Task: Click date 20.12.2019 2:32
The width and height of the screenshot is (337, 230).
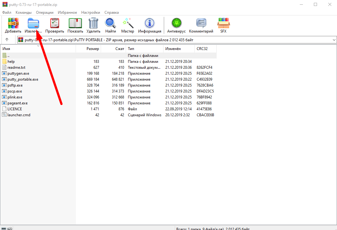Action: coord(178,115)
